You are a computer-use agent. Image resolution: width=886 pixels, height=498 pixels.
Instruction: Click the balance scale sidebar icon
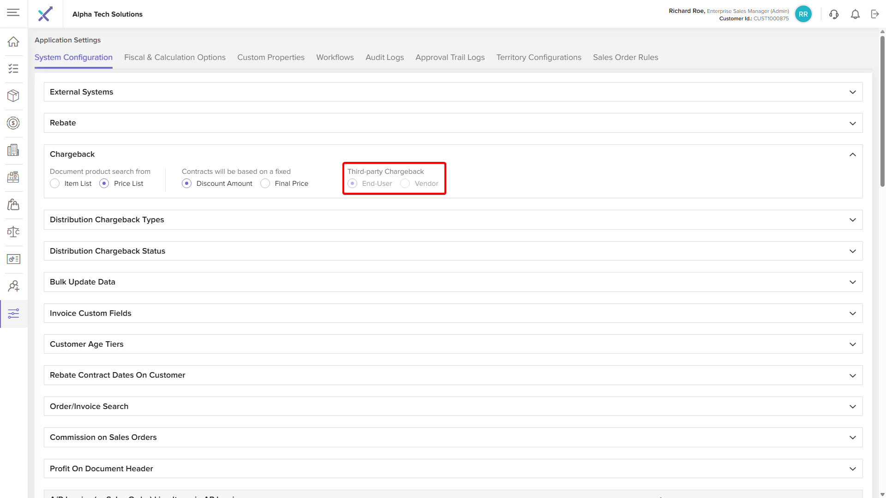[13, 232]
